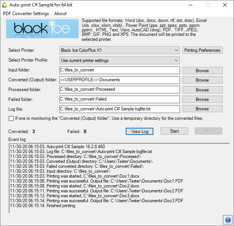Image resolution: width=234 pixels, height=226 pixels.
Task: Click into the Input folder text field
Action: click(119, 70)
